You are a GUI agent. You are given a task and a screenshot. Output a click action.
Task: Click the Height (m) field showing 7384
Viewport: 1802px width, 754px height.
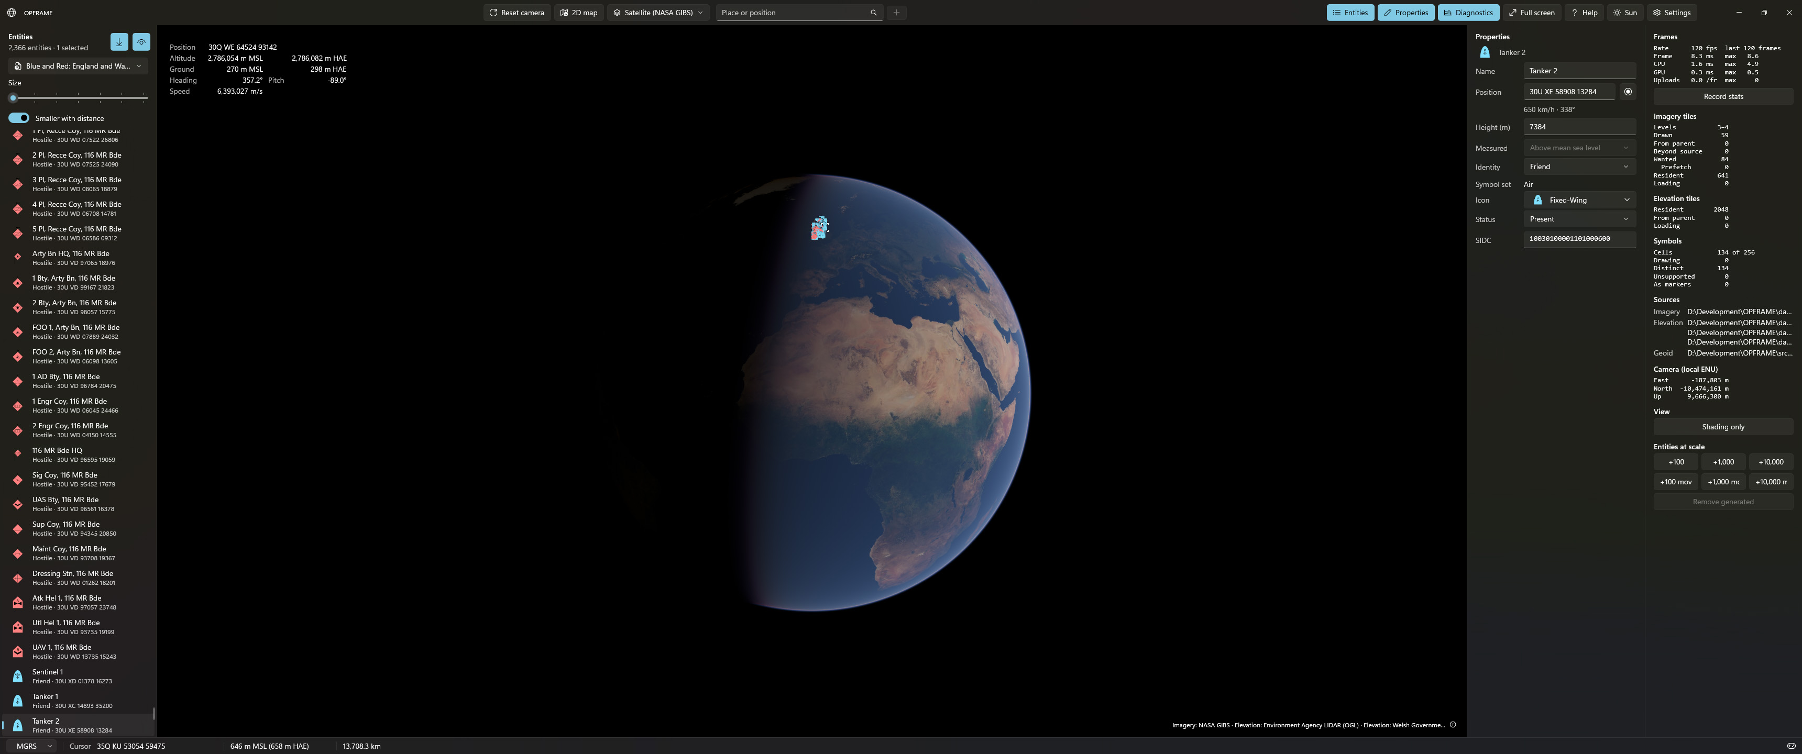tap(1579, 127)
